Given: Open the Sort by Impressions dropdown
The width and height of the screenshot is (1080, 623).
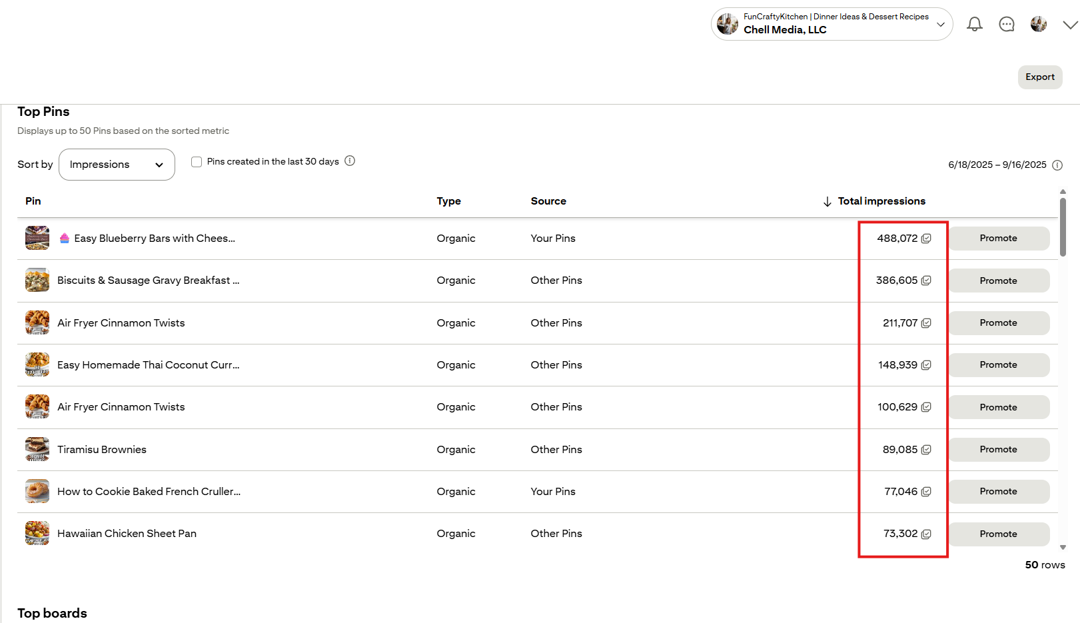Looking at the screenshot, I should coord(117,165).
